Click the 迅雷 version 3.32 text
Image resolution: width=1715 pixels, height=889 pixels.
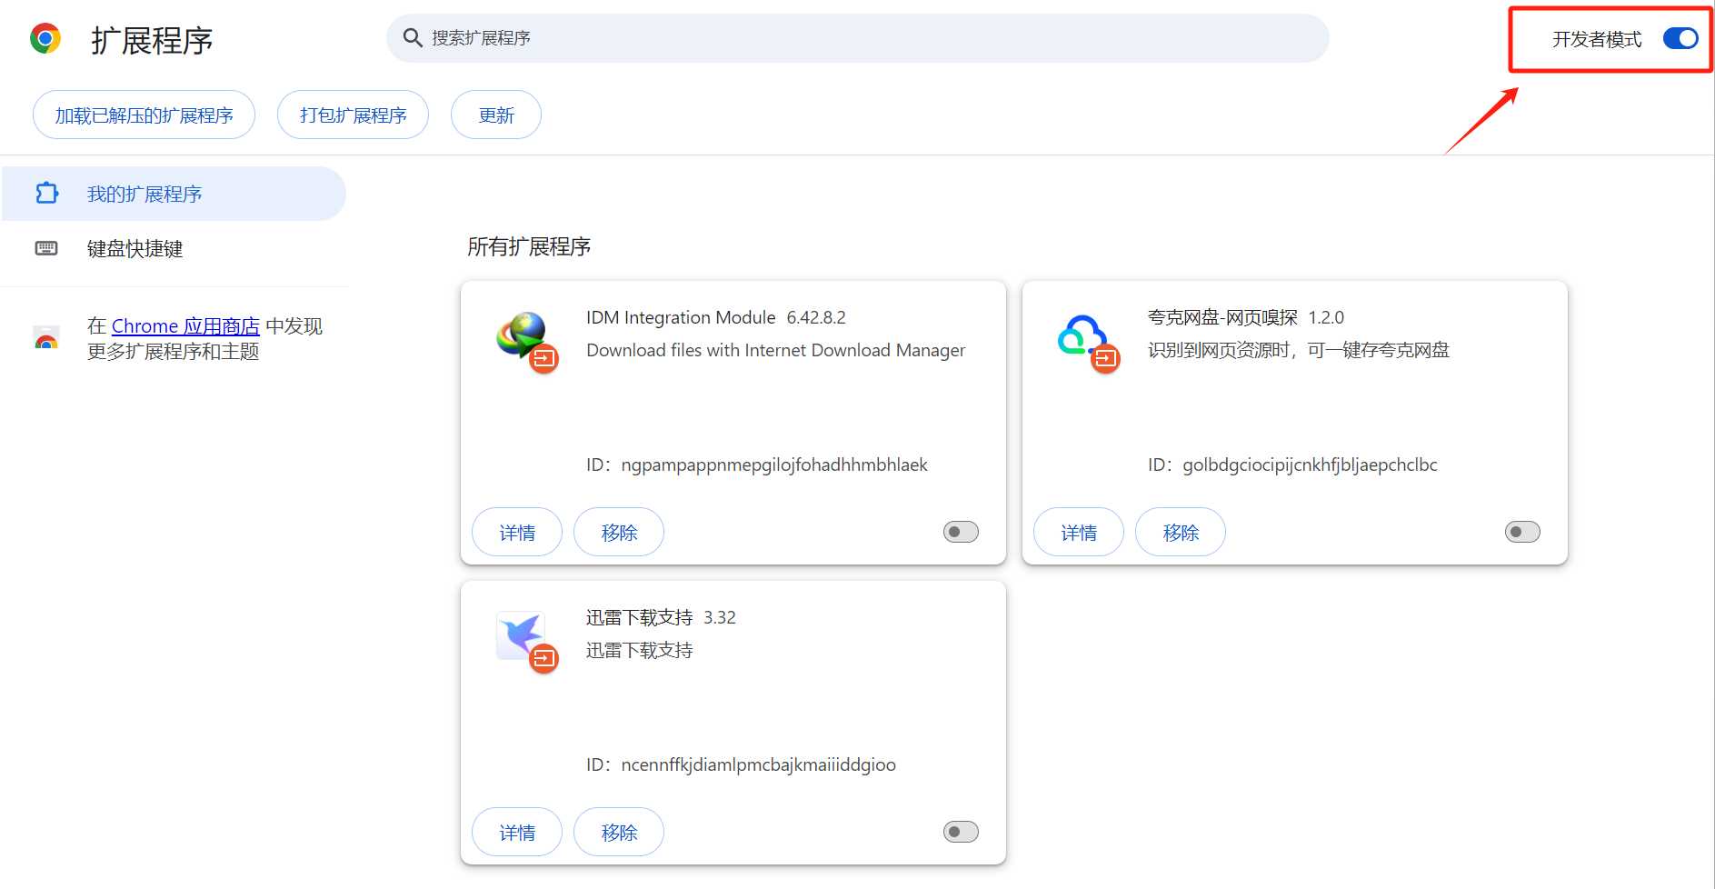tap(720, 617)
